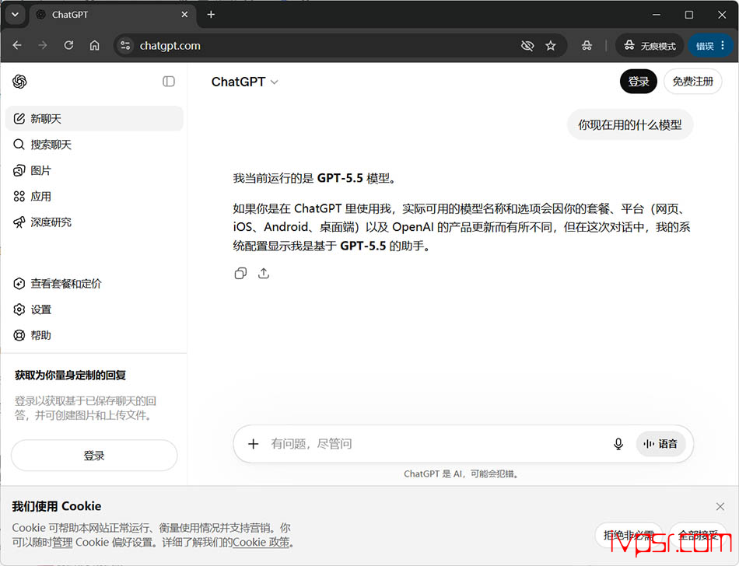739x566 pixels.
Task: Open 搜索聊天 search chats
Action: tap(94, 144)
